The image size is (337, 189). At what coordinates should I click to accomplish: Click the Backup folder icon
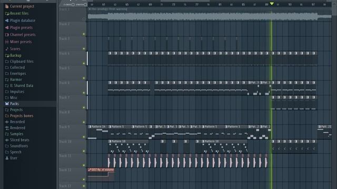coord(7,56)
